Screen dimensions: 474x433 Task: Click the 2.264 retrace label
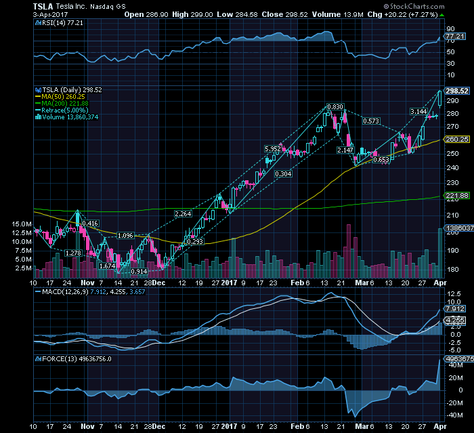tap(184, 214)
